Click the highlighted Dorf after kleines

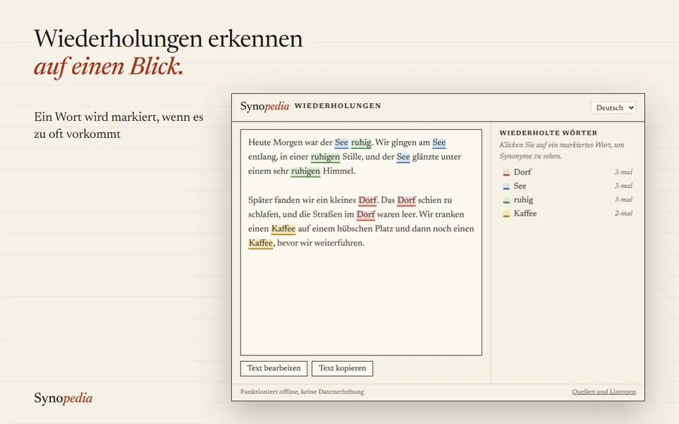368,200
